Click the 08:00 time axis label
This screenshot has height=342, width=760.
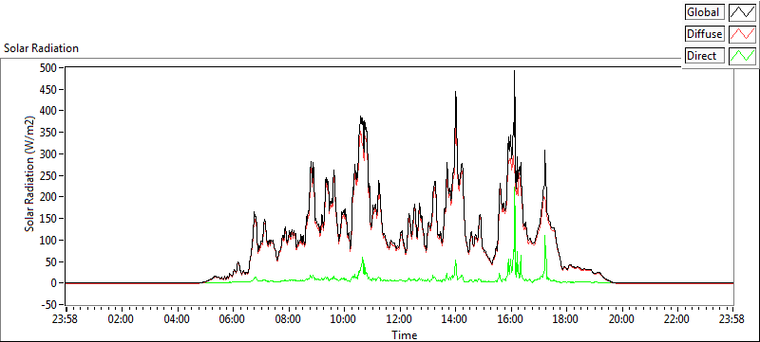pos(289,319)
